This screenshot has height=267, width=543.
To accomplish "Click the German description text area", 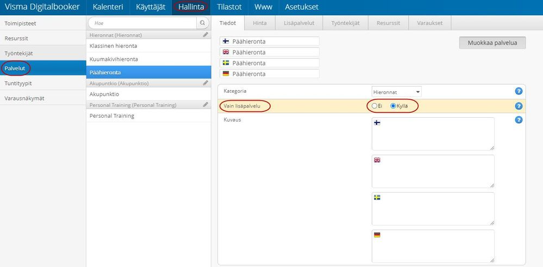I will point(433,246).
